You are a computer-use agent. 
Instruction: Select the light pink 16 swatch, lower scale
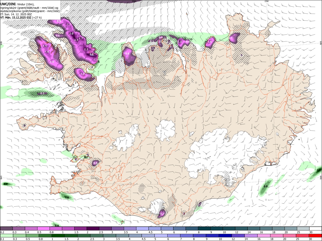(264, 235)
